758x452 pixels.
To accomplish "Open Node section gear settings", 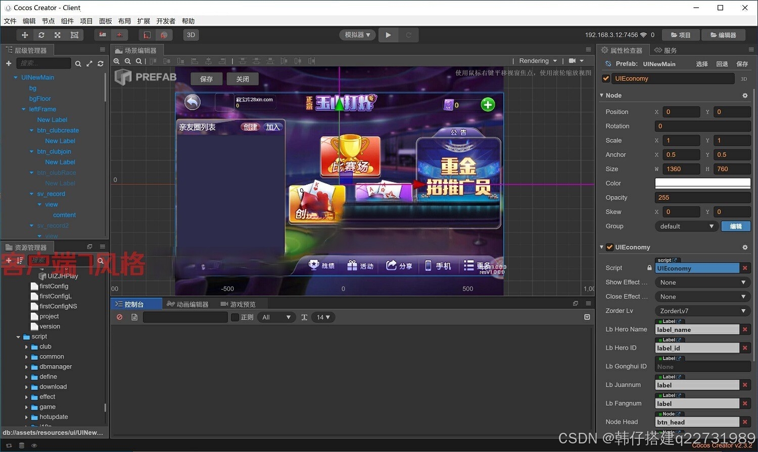I will pos(745,95).
